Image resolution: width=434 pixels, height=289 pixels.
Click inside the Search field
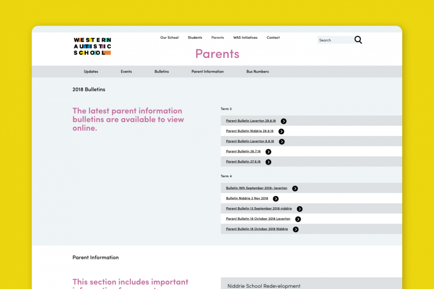[335, 40]
